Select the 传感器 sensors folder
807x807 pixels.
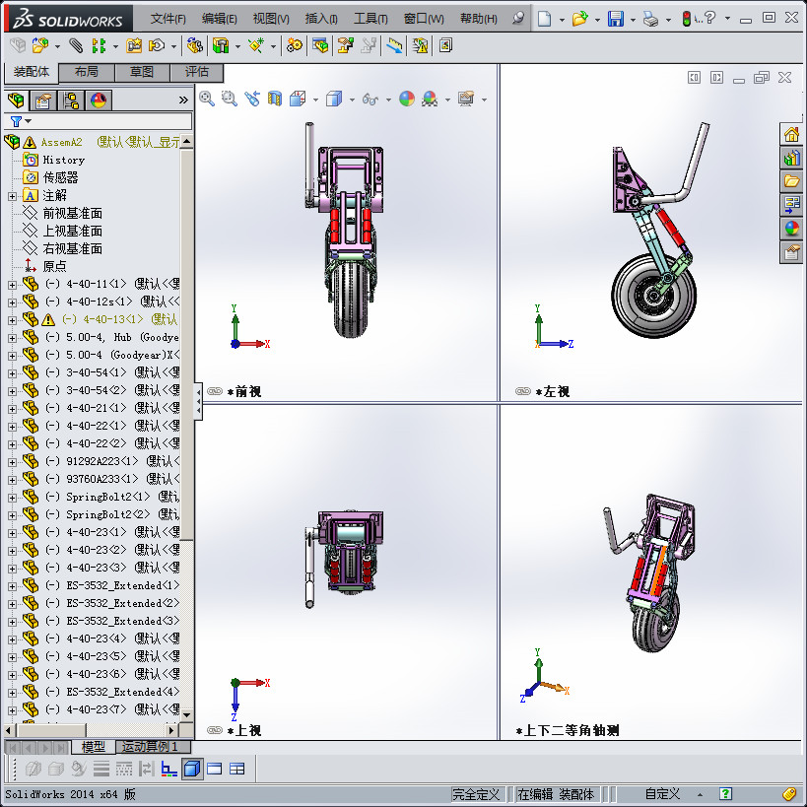click(x=60, y=177)
